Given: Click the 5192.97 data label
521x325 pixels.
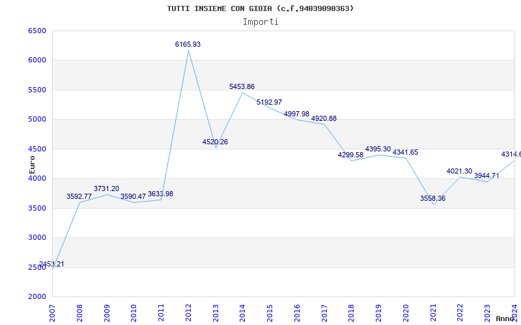Looking at the screenshot, I should pyautogui.click(x=269, y=102).
